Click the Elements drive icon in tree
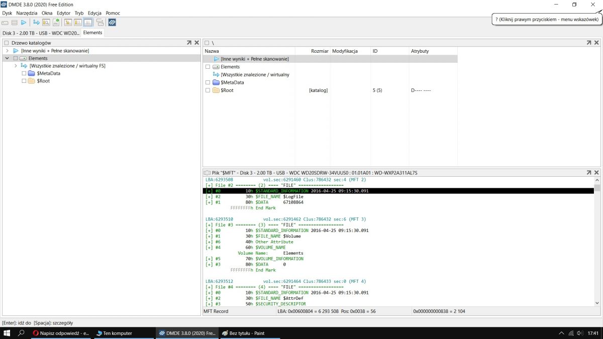This screenshot has height=339, width=603. tap(23, 58)
